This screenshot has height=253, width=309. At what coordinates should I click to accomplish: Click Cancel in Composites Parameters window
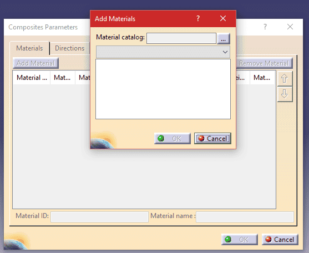280,239
